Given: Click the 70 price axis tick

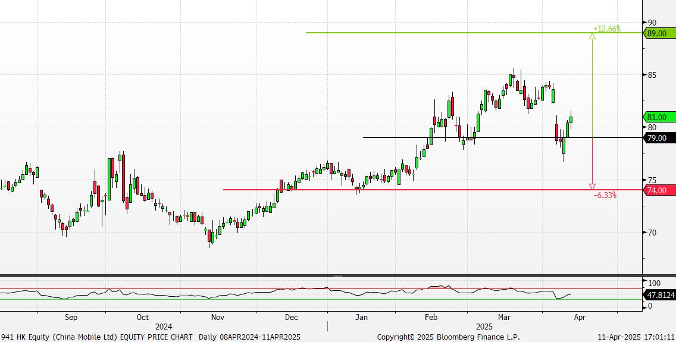Looking at the screenshot, I should (652, 233).
